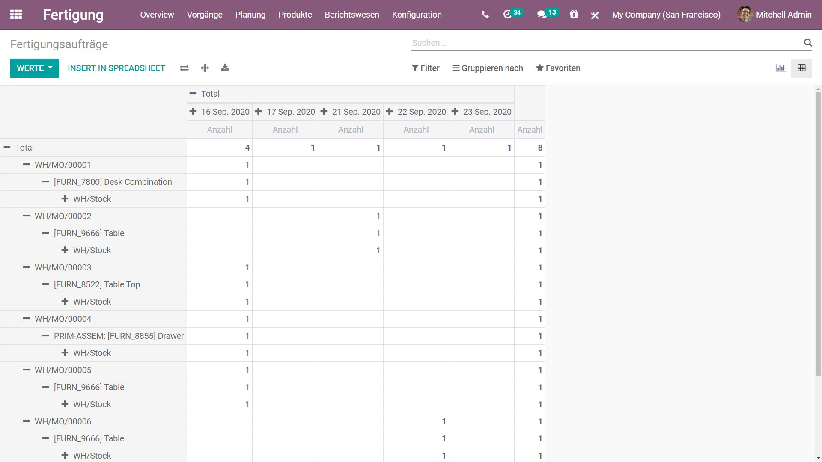Open the Berichtswesen menu
This screenshot has height=462, width=822.
(351, 15)
